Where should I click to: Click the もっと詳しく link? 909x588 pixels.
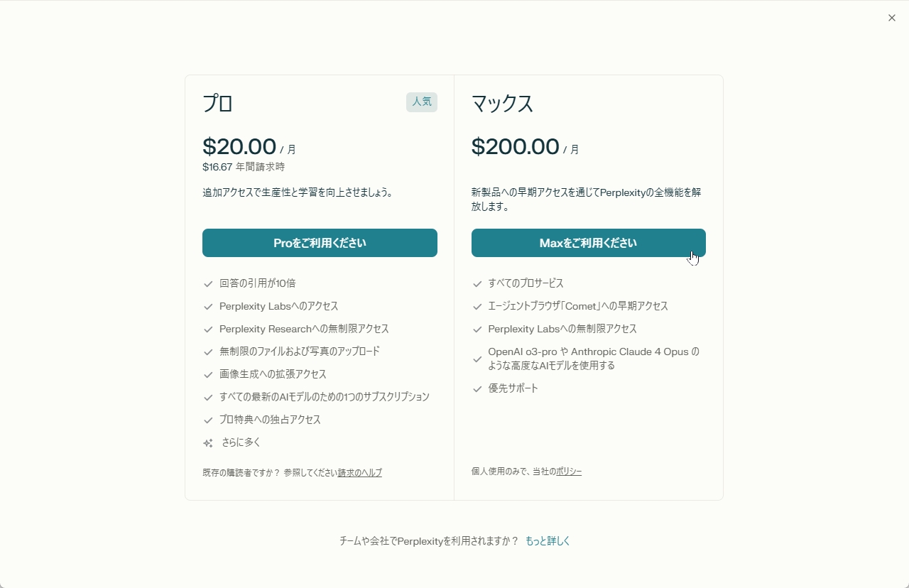tap(548, 541)
